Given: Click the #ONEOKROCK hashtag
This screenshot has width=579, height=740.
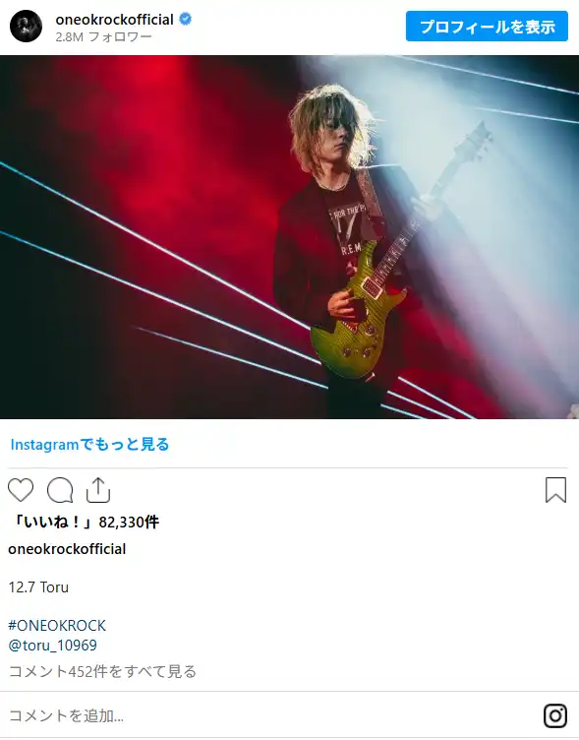Looking at the screenshot, I should coord(57,625).
